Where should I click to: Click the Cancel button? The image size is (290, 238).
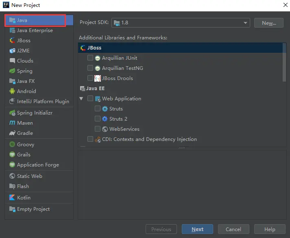click(233, 229)
